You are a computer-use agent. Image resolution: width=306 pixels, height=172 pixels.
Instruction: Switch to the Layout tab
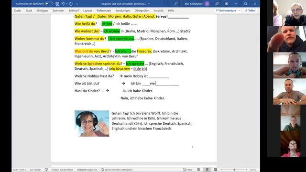[87, 11]
